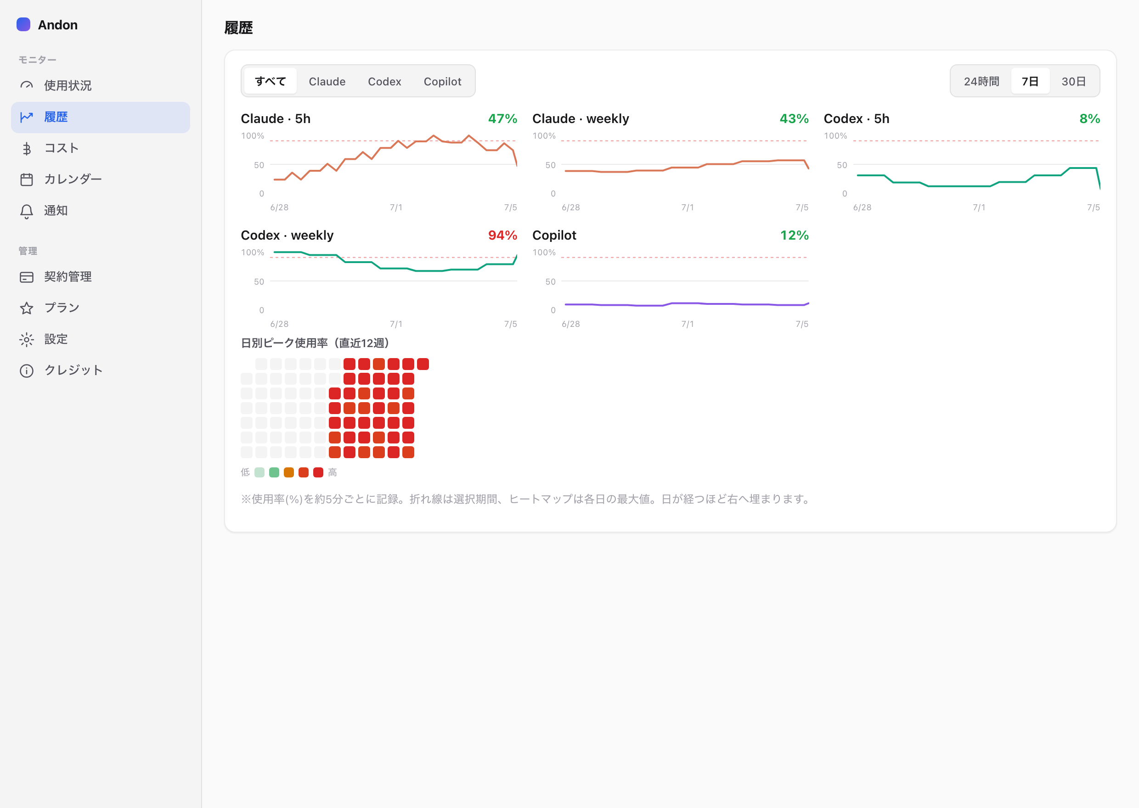The width and height of the screenshot is (1139, 808).
Task: Switch to the Codex filter tab
Action: click(x=385, y=81)
